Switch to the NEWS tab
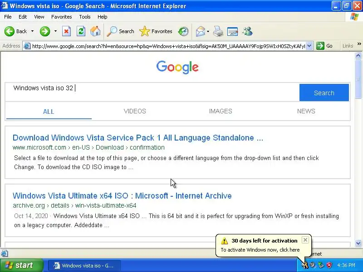This screenshot has height=272, width=363. tap(306, 111)
